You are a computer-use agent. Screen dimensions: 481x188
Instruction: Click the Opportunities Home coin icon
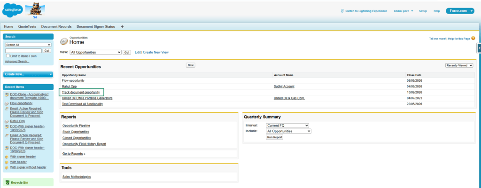point(64,41)
